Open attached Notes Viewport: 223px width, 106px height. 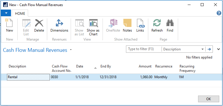pyautogui.click(x=127, y=25)
